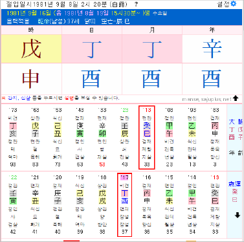The image size is (244, 242).
Task: Select the '20 庚子 yearly luck column
Action: pos(58,204)
